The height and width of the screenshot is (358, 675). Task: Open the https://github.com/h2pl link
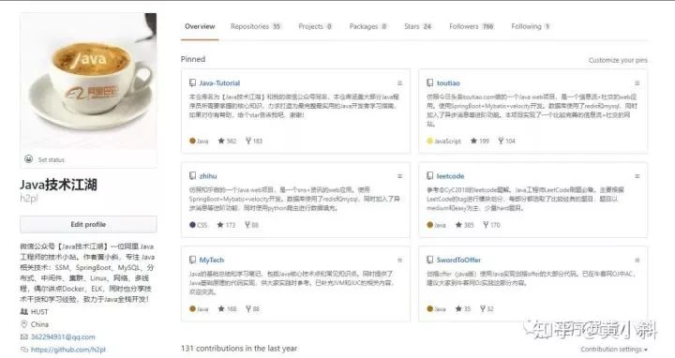point(68,350)
